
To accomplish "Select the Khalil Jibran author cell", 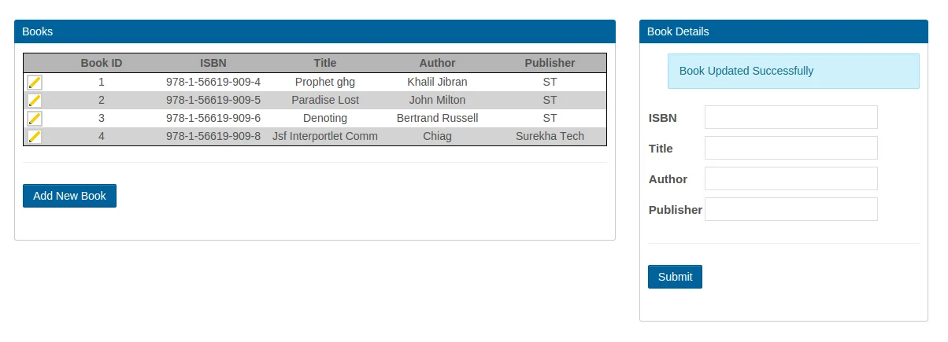I will (x=437, y=82).
